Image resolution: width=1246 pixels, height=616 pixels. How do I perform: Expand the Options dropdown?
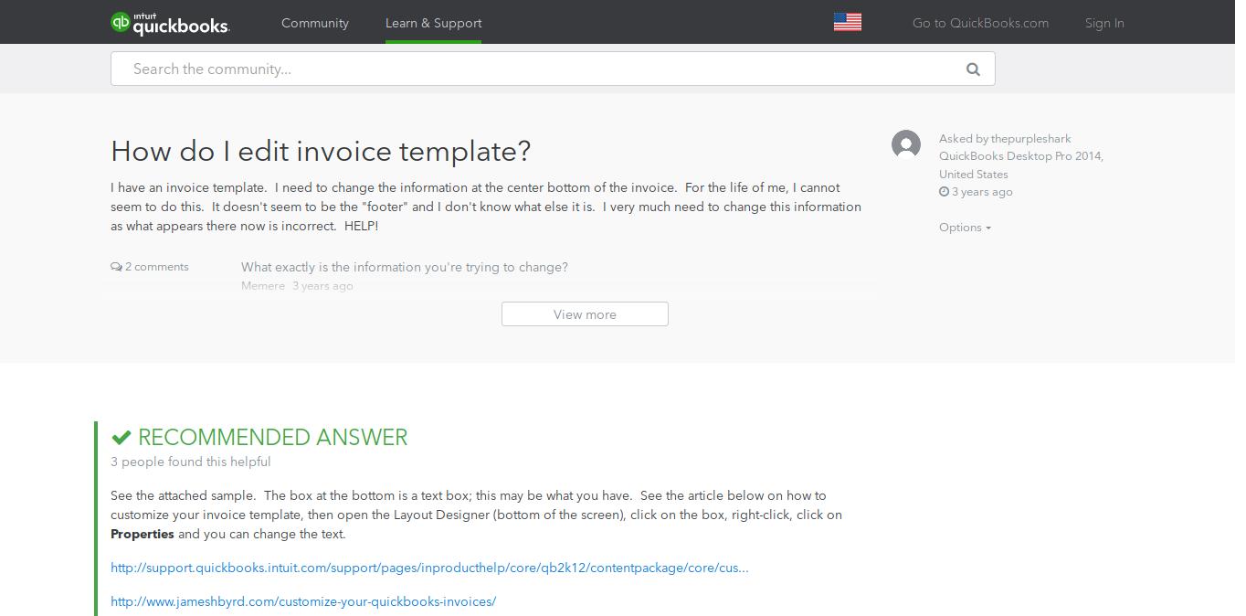click(965, 228)
